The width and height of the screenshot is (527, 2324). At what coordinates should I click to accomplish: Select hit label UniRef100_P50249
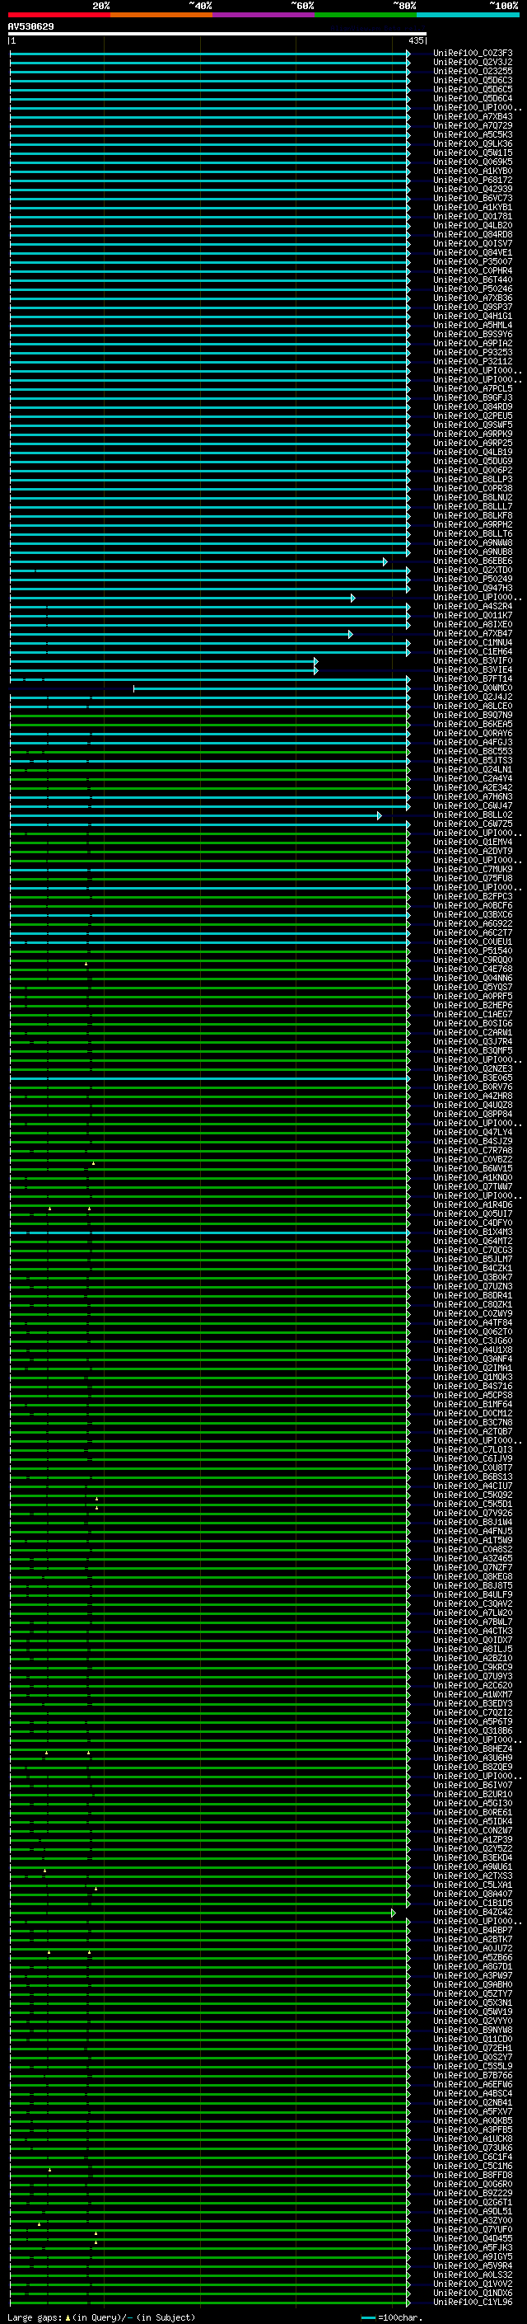[473, 580]
